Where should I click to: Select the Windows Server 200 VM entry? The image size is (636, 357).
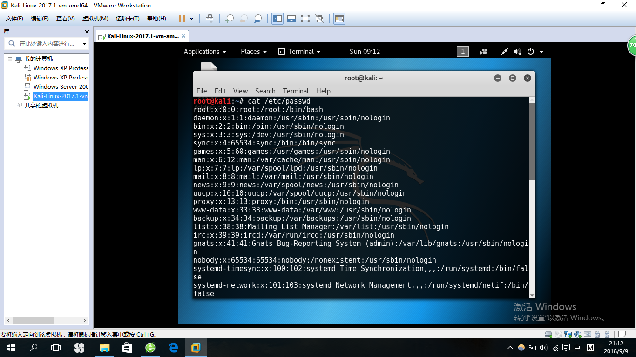point(56,87)
